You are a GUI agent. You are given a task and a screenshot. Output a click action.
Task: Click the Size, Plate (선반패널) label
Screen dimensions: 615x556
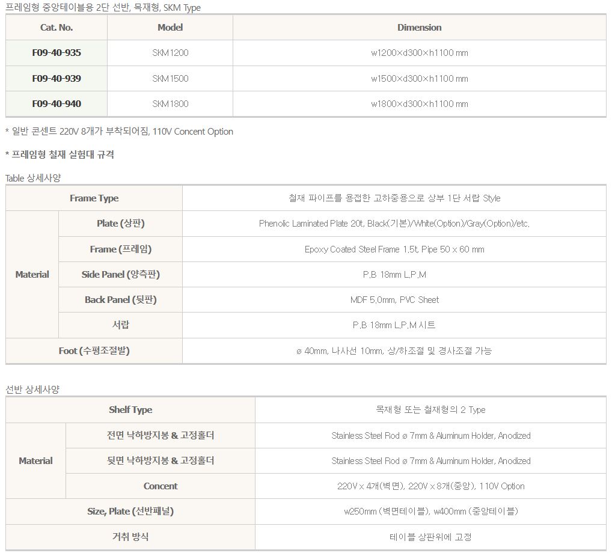(130, 512)
